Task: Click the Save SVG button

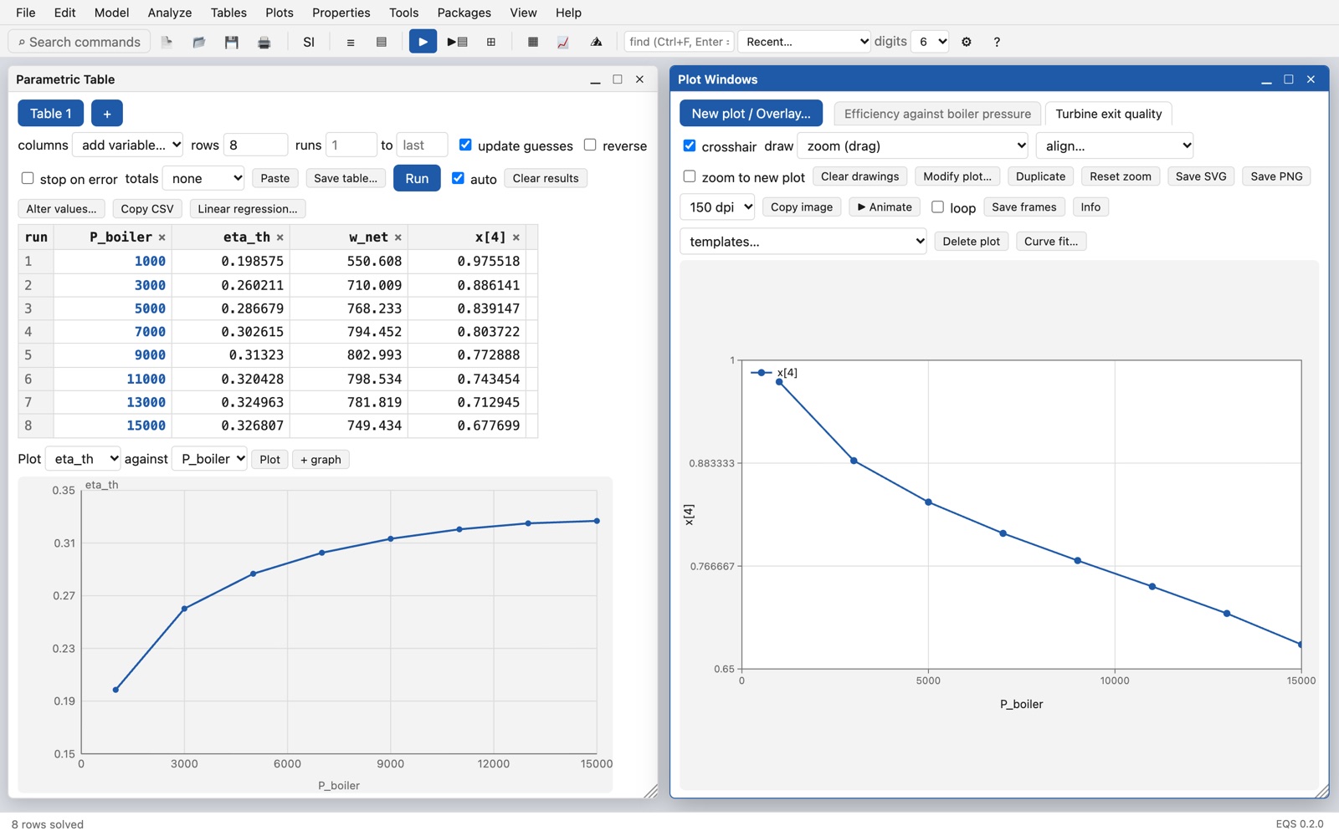Action: (x=1201, y=176)
